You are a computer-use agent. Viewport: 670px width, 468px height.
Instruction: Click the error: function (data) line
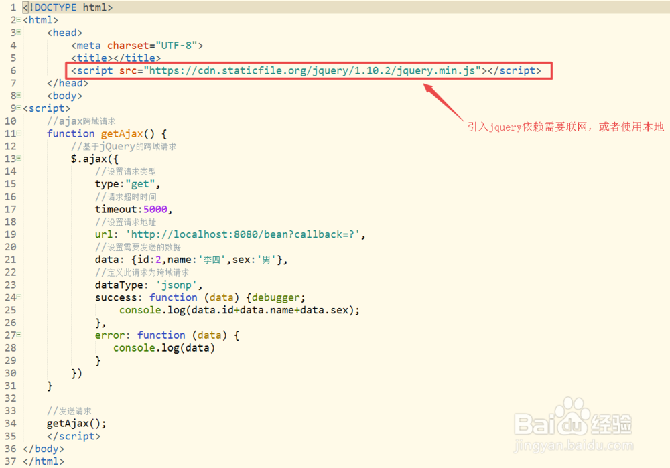(x=167, y=335)
